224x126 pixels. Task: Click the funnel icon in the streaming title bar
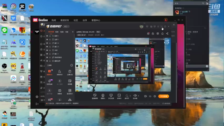coord(155,27)
